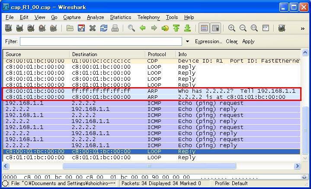This screenshot has height=189, width=311.
Task: Open the Tools menu
Action: [x=172, y=17]
